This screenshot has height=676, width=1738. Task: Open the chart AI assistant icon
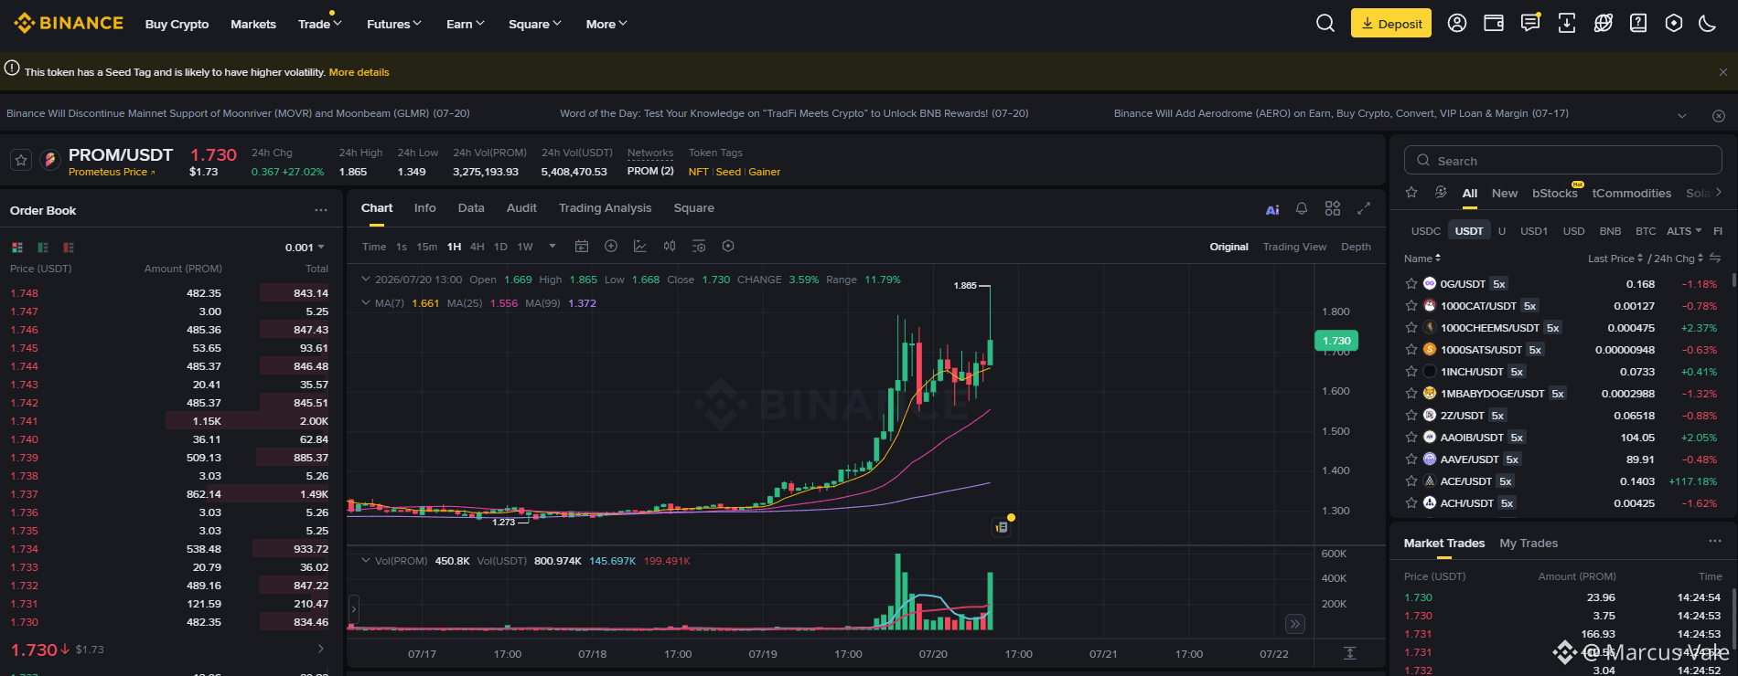[1272, 209]
